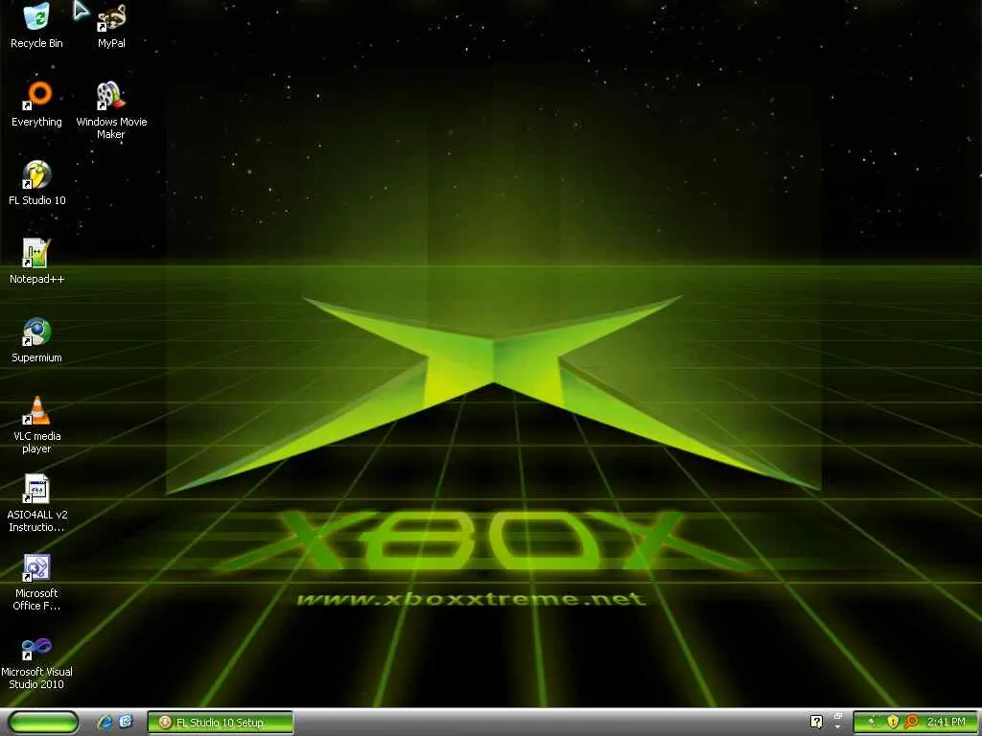The width and height of the screenshot is (982, 736).
Task: Select the MyPal browser shortcut
Action: pyautogui.click(x=111, y=26)
